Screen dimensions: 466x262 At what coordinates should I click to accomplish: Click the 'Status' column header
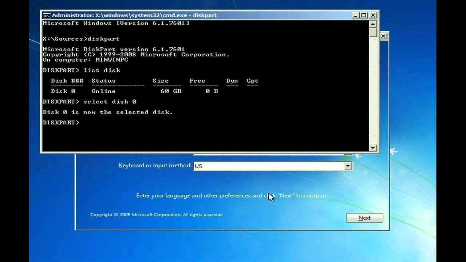103,81
